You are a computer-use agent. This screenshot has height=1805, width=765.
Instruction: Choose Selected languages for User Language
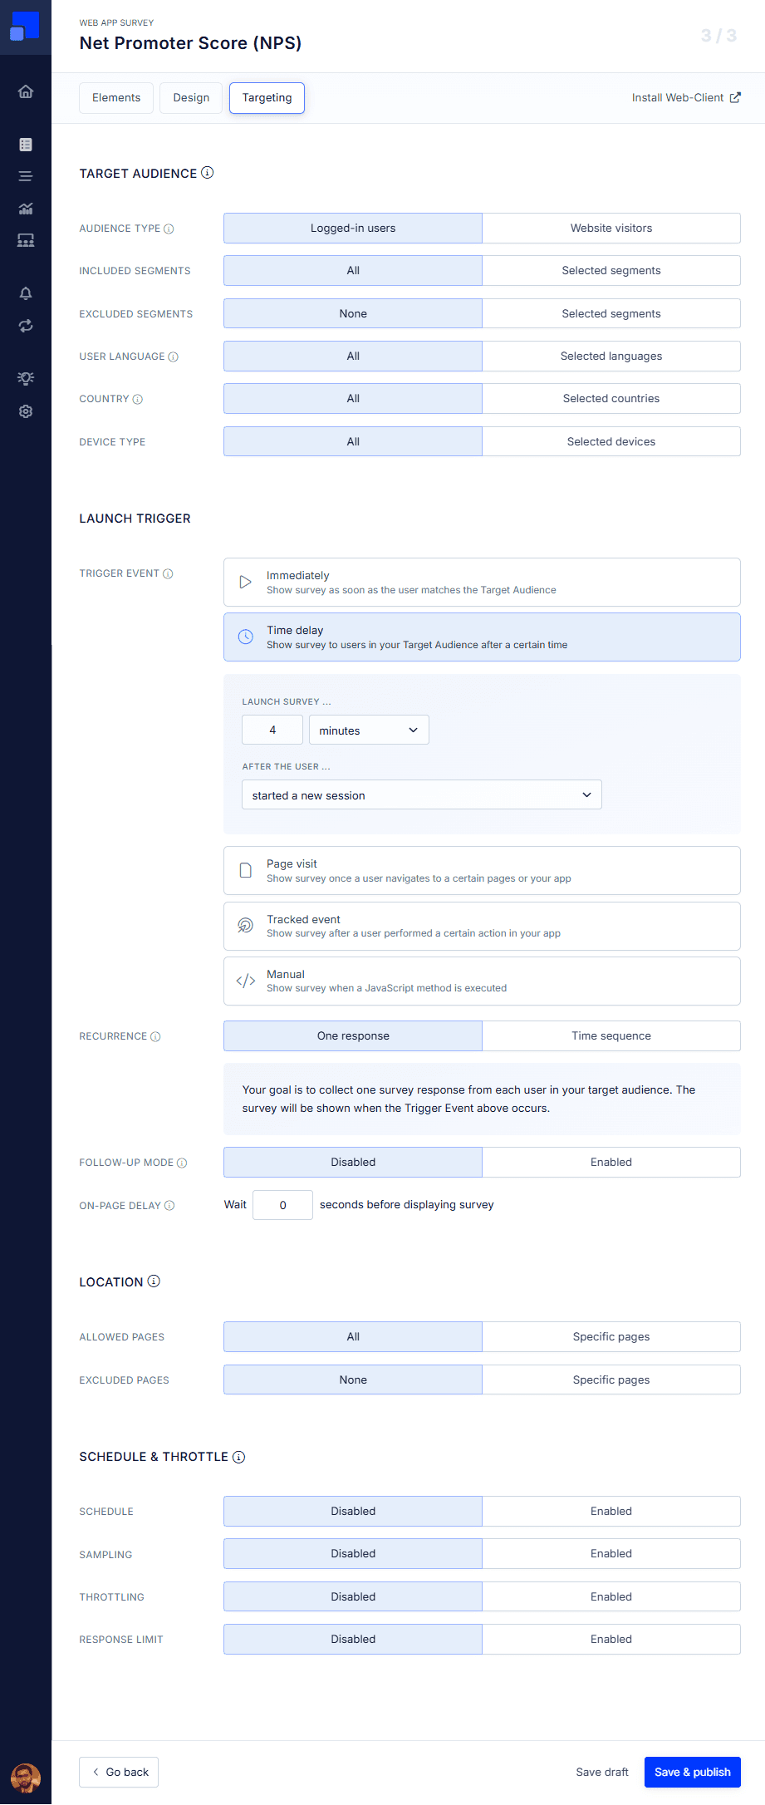click(x=611, y=357)
